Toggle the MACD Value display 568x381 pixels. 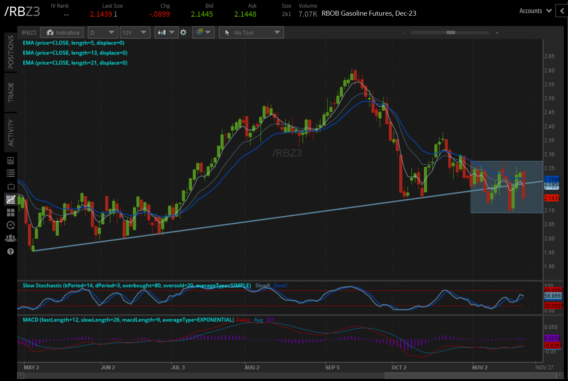point(243,320)
